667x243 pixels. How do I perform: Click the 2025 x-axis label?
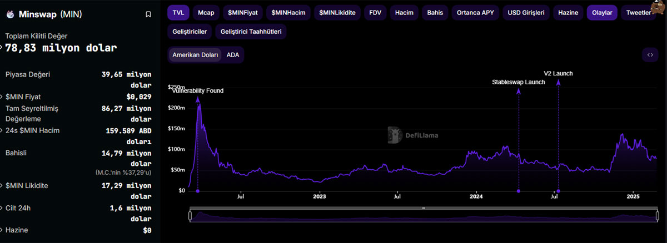(634, 196)
